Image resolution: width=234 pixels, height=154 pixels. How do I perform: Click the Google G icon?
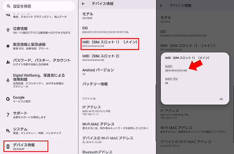(8, 99)
